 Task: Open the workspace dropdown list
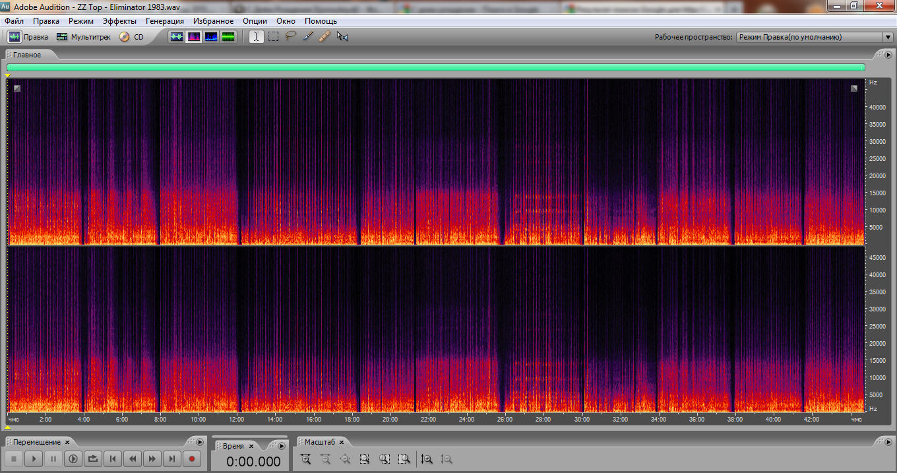click(x=888, y=38)
